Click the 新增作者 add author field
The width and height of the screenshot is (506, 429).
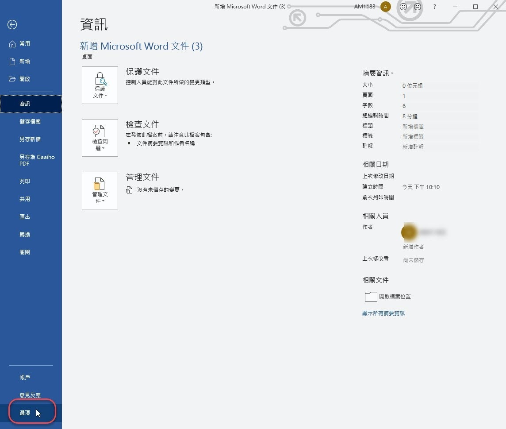[414, 247]
